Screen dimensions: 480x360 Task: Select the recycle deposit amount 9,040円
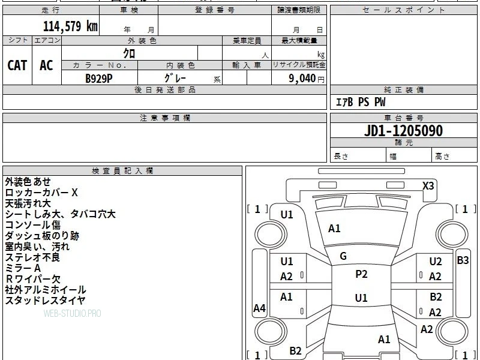(x=307, y=79)
